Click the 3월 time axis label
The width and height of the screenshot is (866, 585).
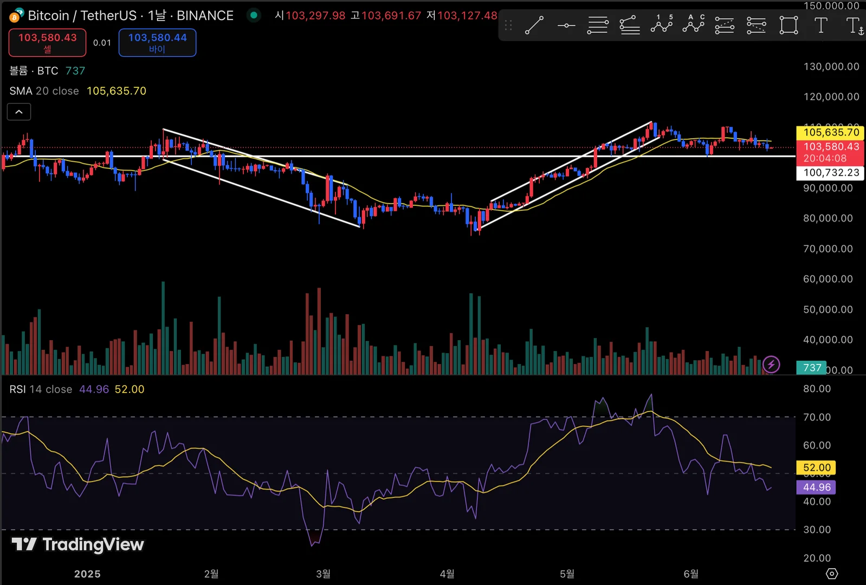tap(323, 574)
